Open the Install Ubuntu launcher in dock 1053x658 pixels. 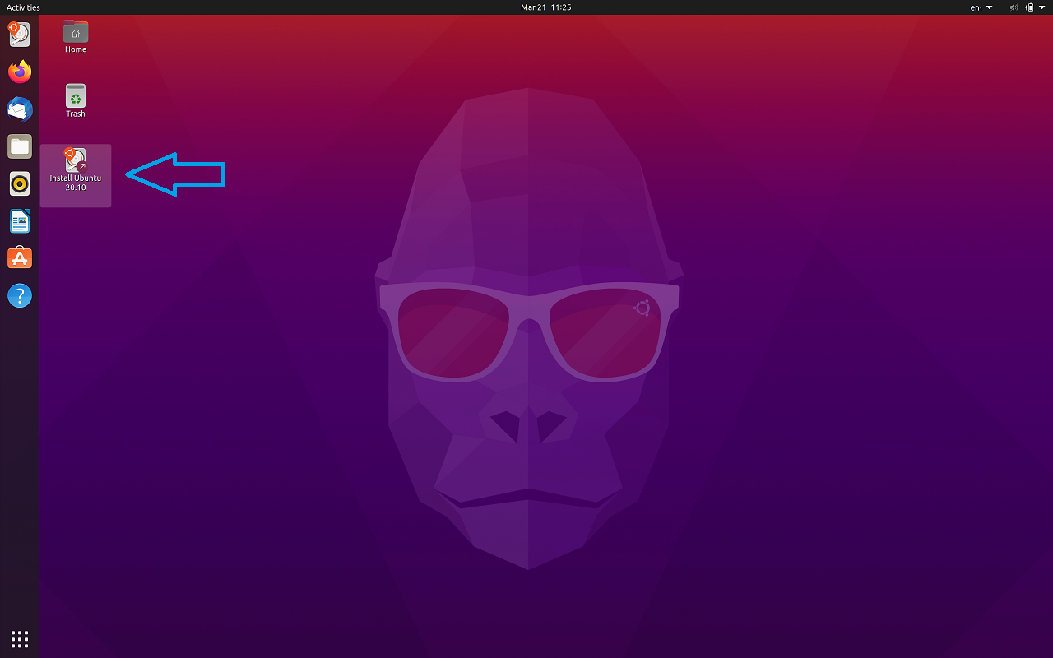pos(20,35)
